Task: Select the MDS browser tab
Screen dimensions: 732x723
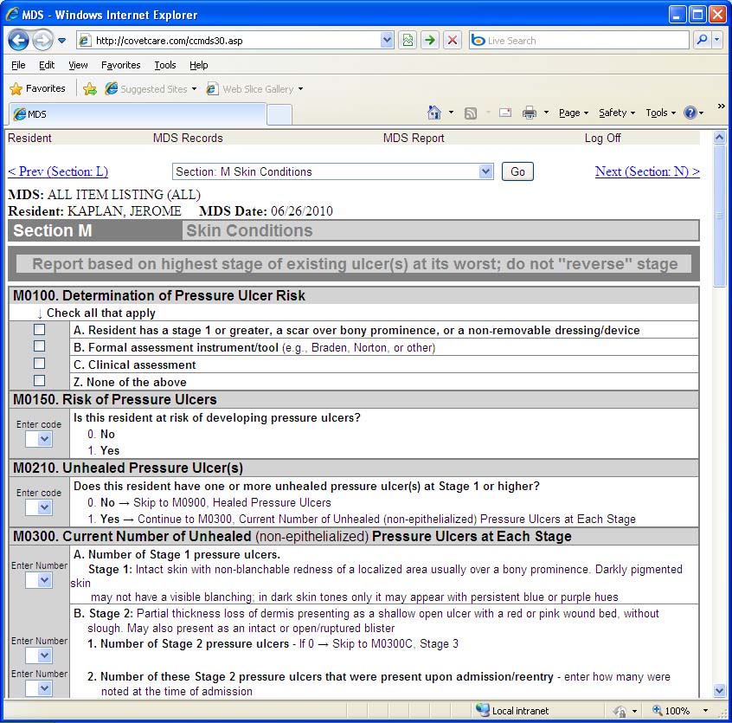Action: click(138, 114)
